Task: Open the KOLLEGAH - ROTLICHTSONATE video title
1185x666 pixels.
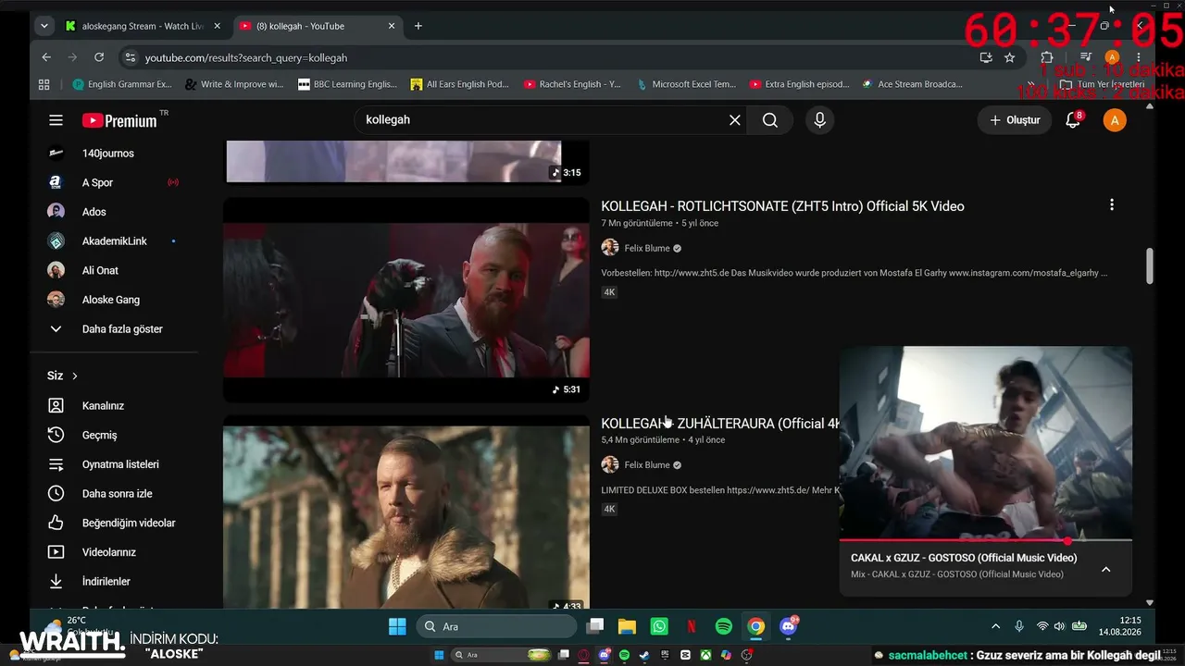Action: (x=782, y=206)
